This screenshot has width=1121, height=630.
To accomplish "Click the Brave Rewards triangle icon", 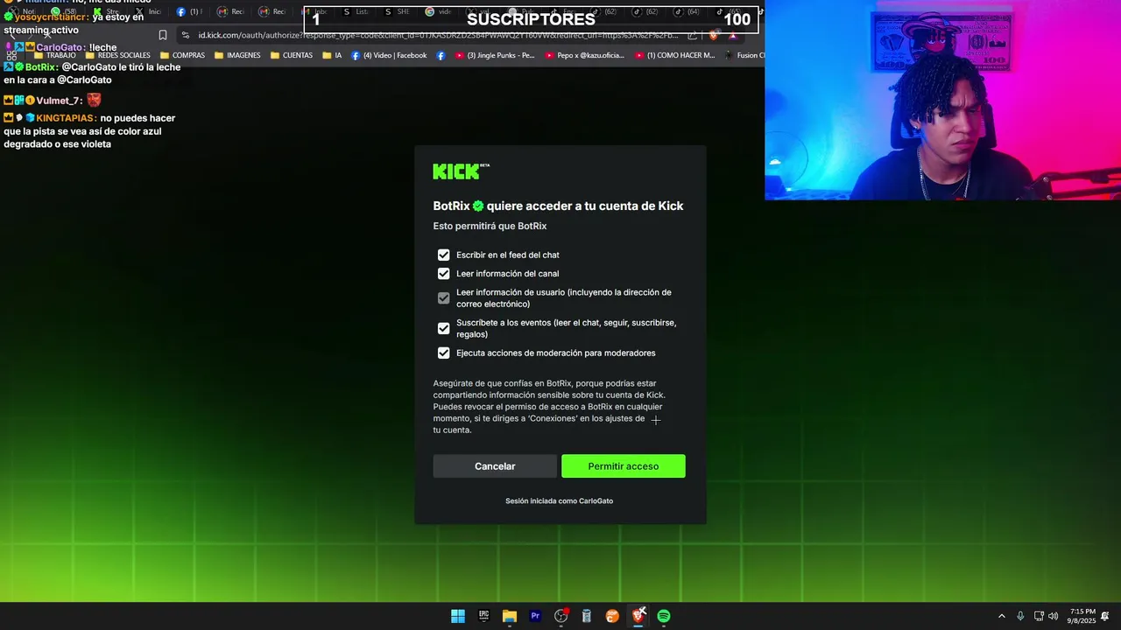I will pos(733,35).
